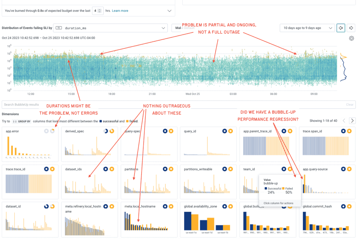The height and width of the screenshot is (239, 357).
Task: Open the heatmap settings gear
Action: coord(351,38)
